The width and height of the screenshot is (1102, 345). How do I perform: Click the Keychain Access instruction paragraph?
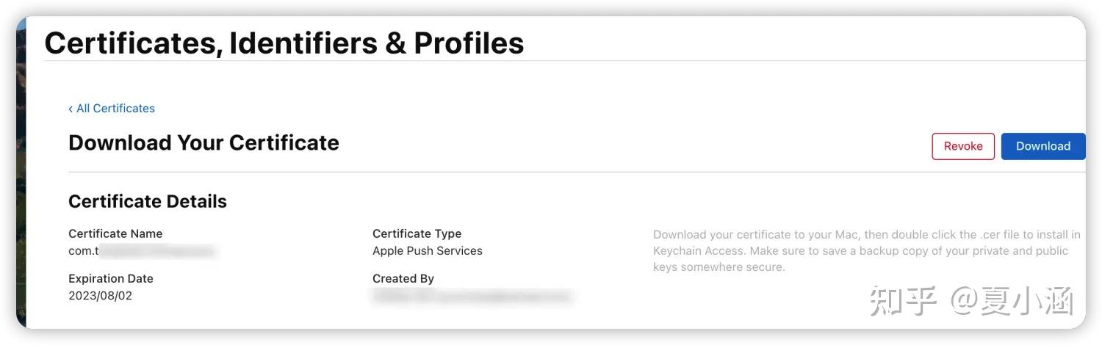point(866,251)
